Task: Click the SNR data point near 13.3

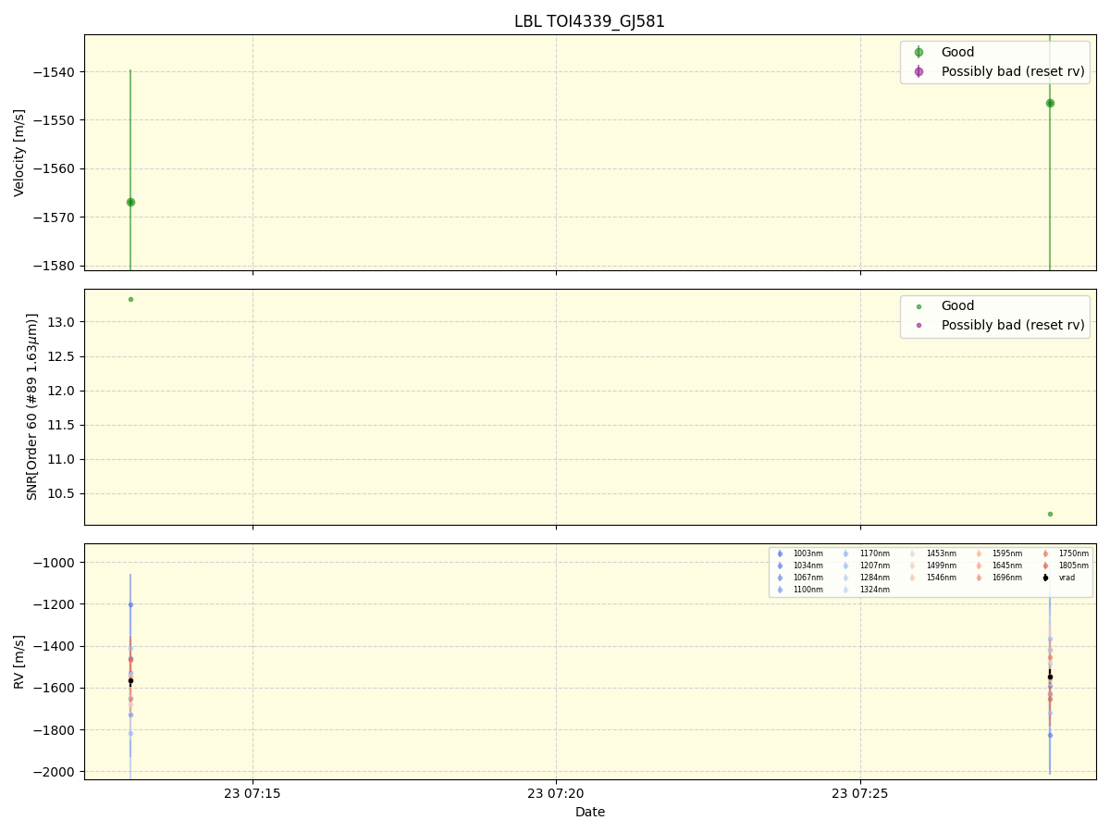Action: point(130,299)
